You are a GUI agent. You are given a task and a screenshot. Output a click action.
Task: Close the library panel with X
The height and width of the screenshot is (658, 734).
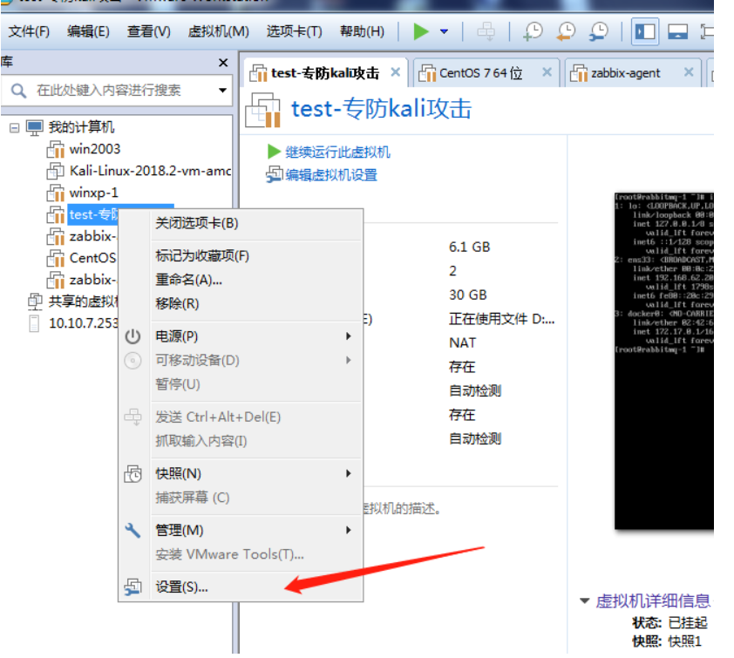pyautogui.click(x=223, y=63)
